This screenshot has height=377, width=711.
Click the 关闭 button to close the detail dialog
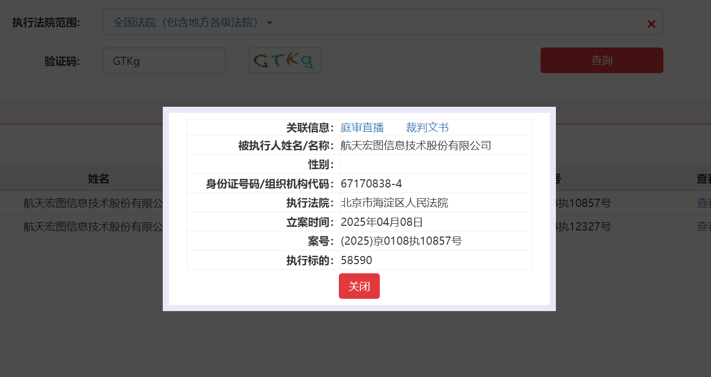pyautogui.click(x=359, y=286)
